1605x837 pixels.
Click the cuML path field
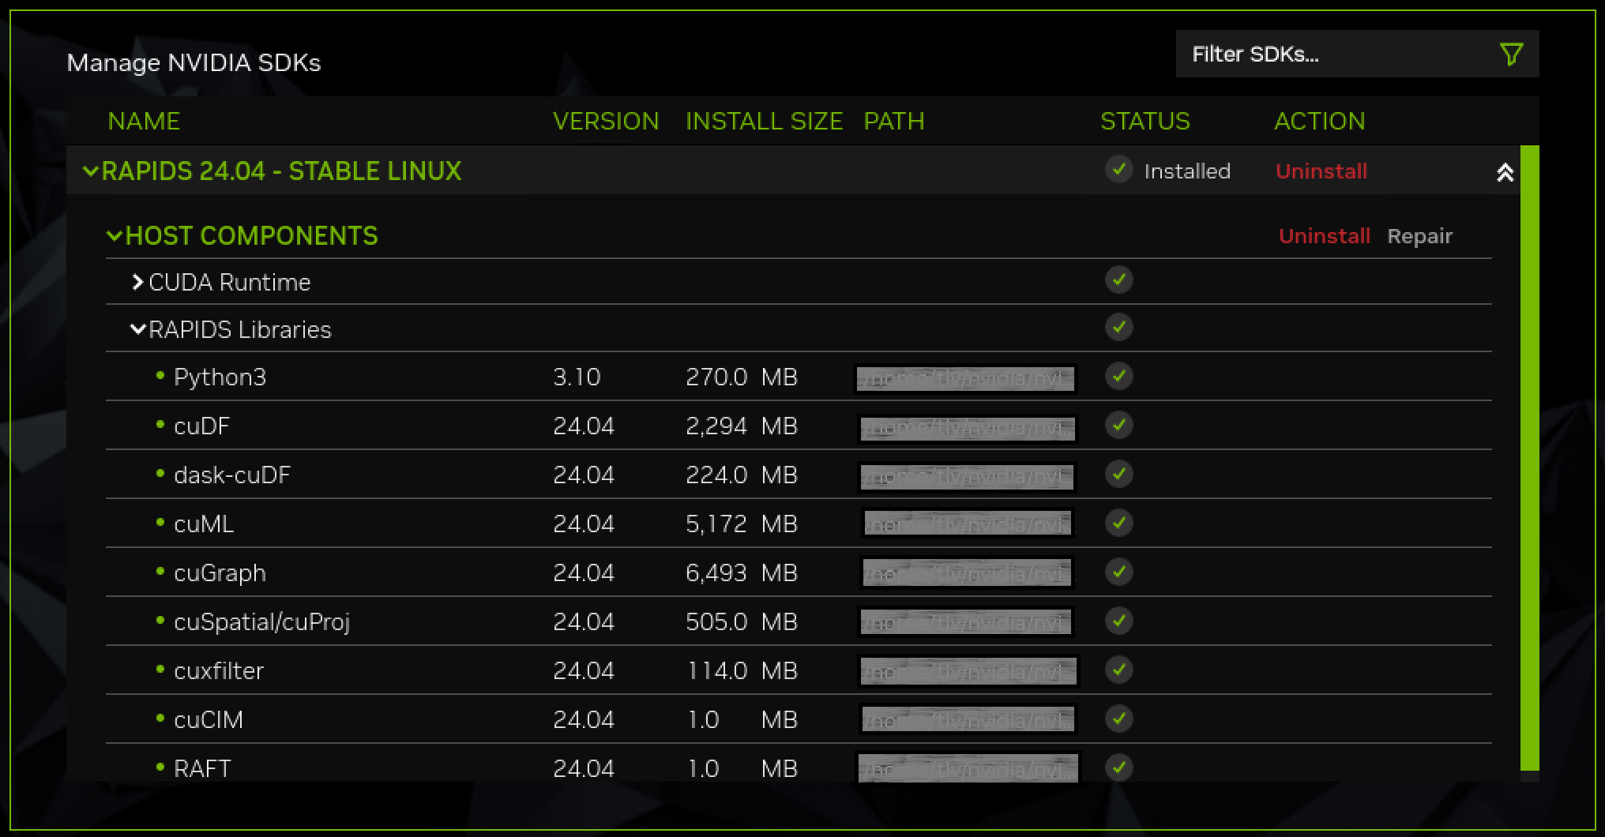[x=968, y=523]
